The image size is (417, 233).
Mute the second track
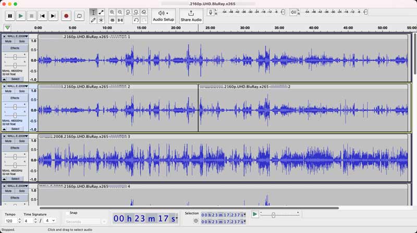(8, 92)
